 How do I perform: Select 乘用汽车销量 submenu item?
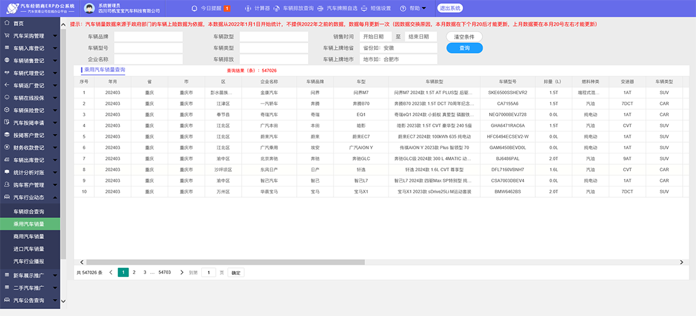pyautogui.click(x=30, y=224)
